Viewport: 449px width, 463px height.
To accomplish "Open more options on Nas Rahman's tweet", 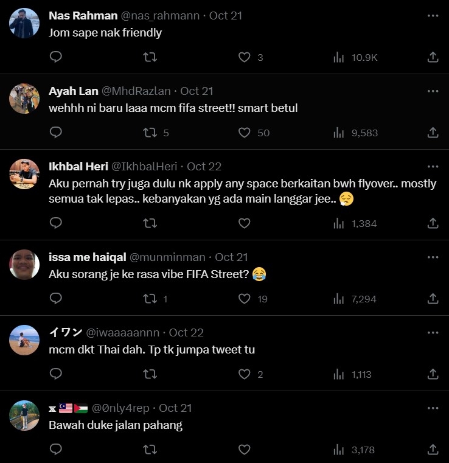I will pos(433,16).
